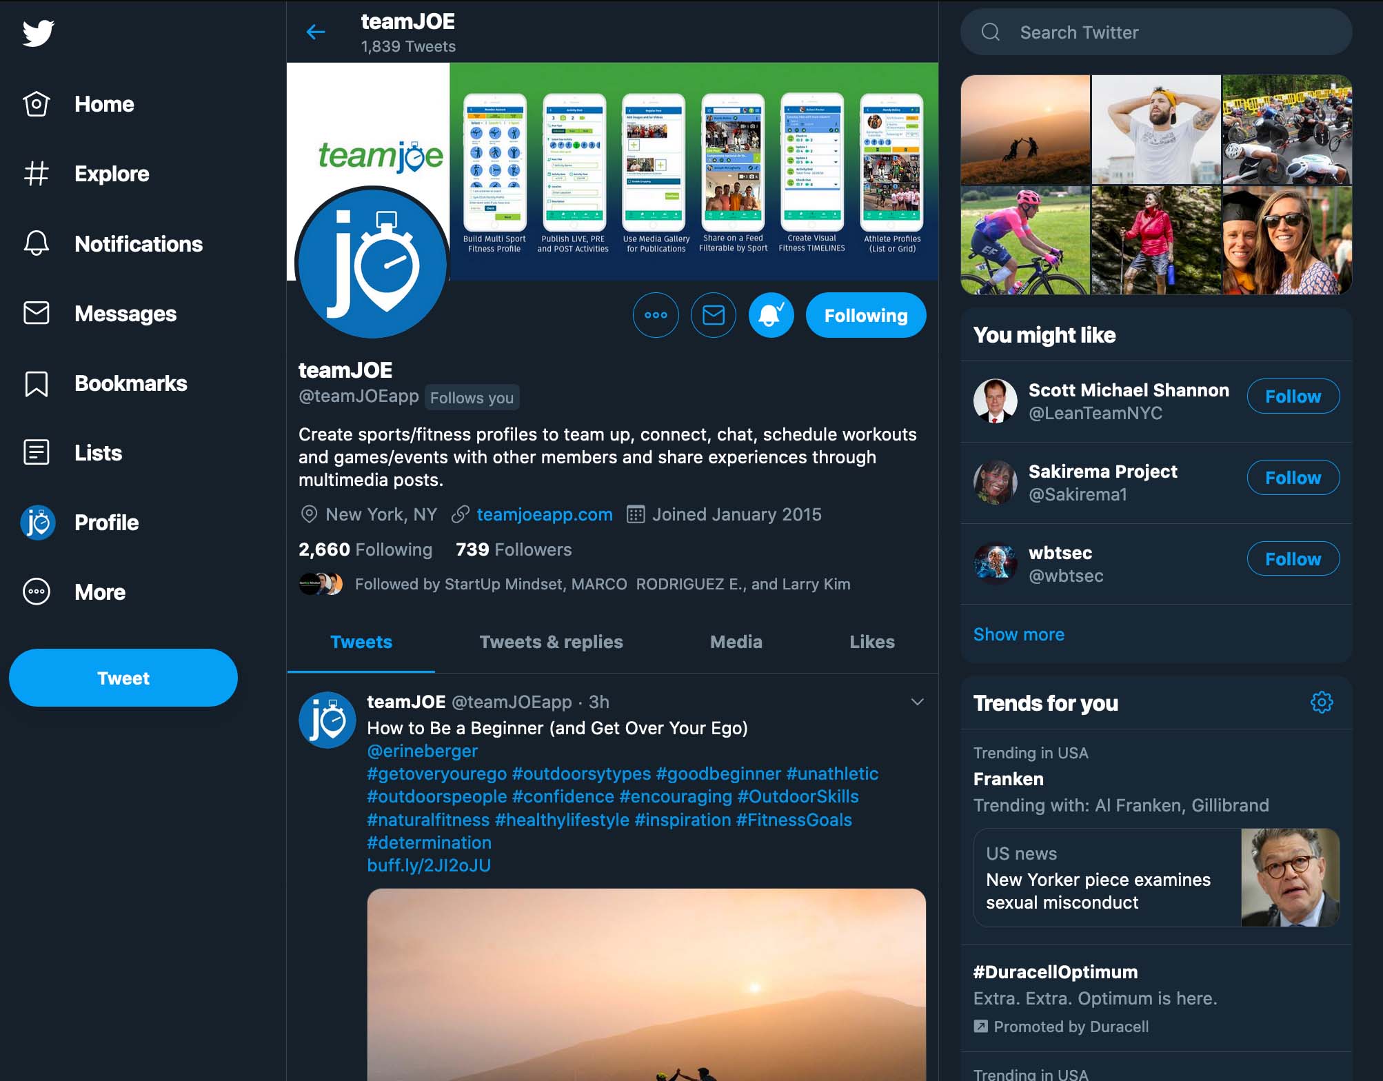The height and width of the screenshot is (1081, 1383).
Task: Open Notifications bell in sidebar
Action: pyautogui.click(x=36, y=243)
